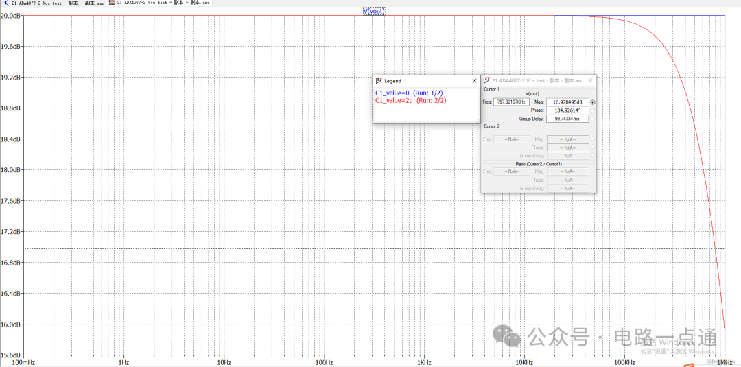Click the Ratio (Cursor2 / Cursor1) heading
The width and height of the screenshot is (741, 367).
click(x=539, y=163)
